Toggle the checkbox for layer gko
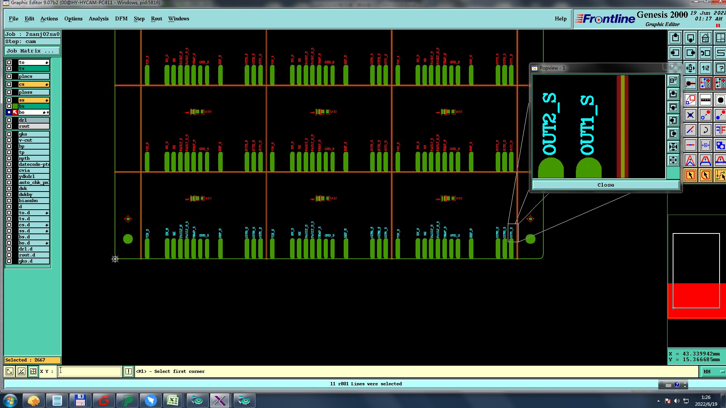This screenshot has width=726, height=408. coord(9,134)
